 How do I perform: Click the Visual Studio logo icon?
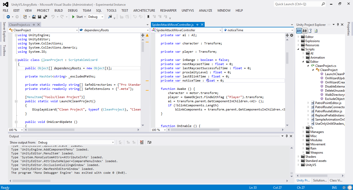coord(5,4)
